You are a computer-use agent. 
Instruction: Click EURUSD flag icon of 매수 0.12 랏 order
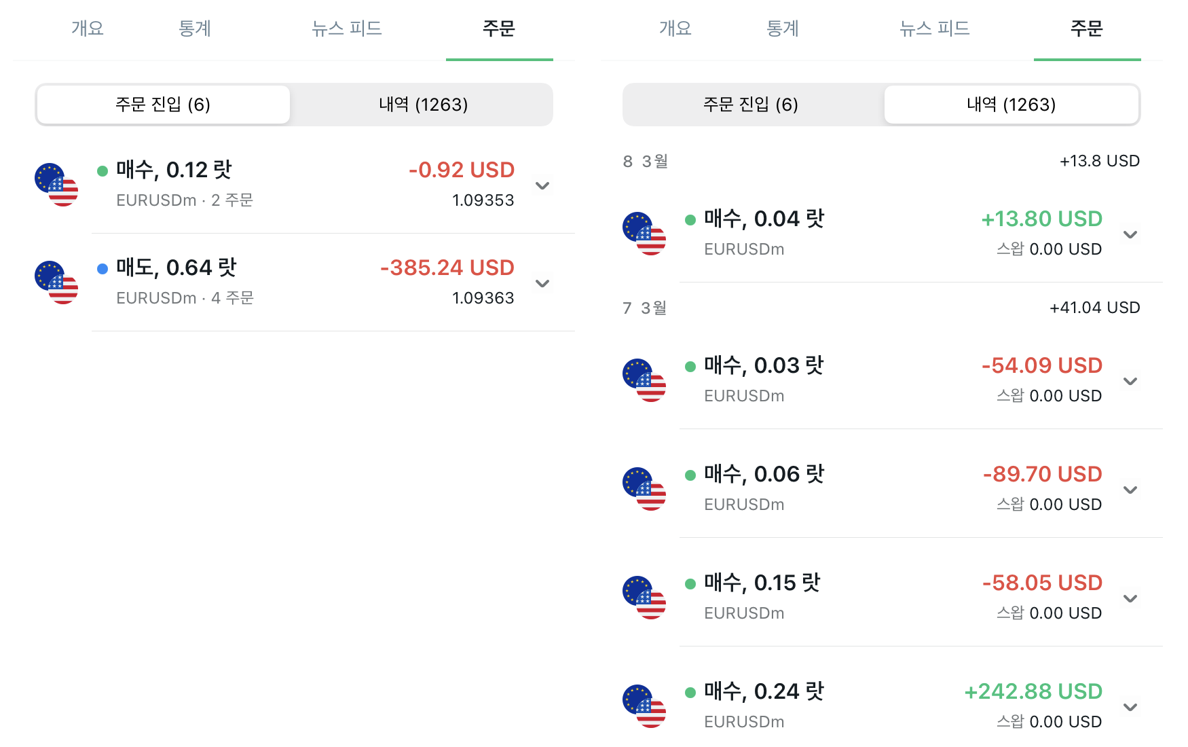pyautogui.click(x=56, y=185)
